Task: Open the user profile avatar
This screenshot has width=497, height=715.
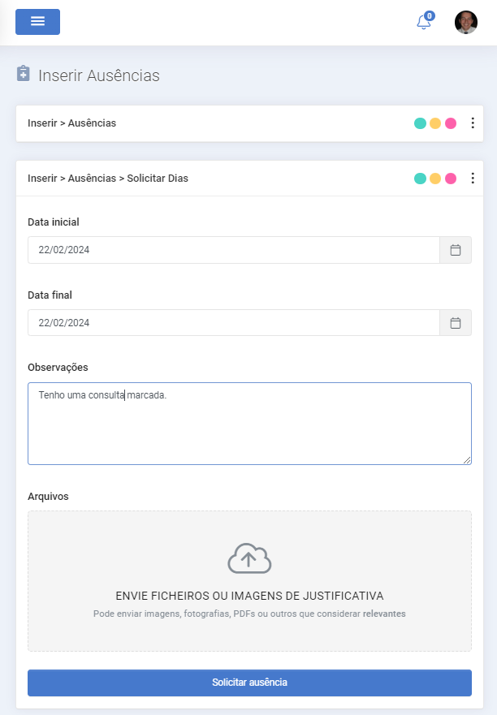Action: [x=466, y=22]
